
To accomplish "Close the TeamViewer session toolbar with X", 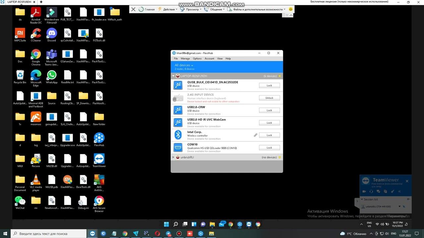I will (x=133, y=9).
